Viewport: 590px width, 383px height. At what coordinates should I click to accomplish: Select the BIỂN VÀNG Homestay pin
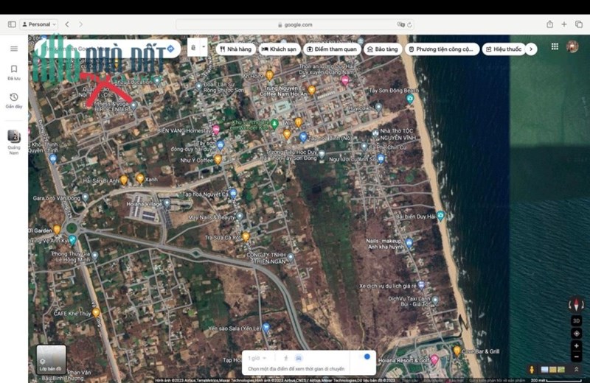[x=216, y=130]
